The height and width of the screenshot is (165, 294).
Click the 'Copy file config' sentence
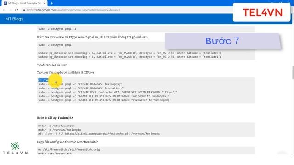[x=68, y=142]
